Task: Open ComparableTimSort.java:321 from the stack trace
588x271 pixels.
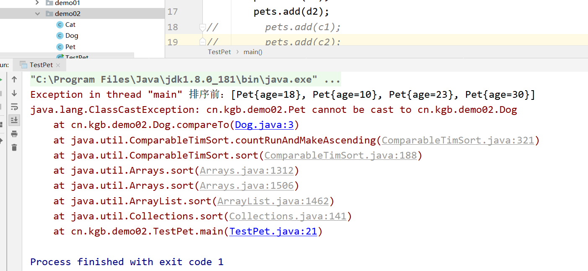Action: coord(458,140)
